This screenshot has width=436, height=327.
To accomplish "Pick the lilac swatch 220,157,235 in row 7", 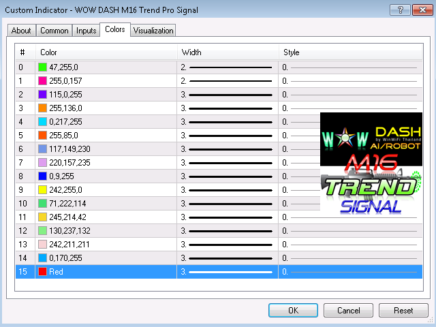I will (x=42, y=163).
